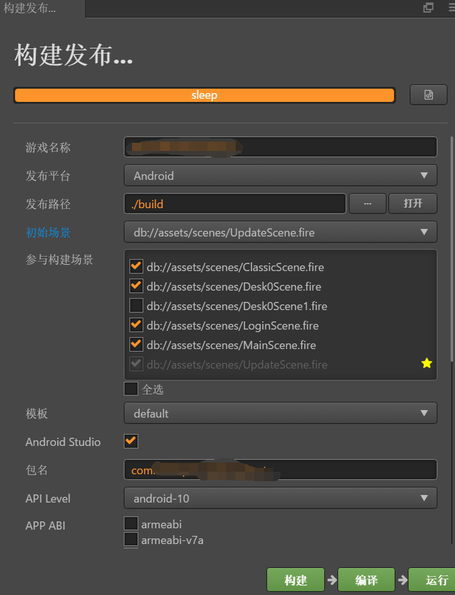Enable the armeabi-v7a ABI checkbox

131,540
